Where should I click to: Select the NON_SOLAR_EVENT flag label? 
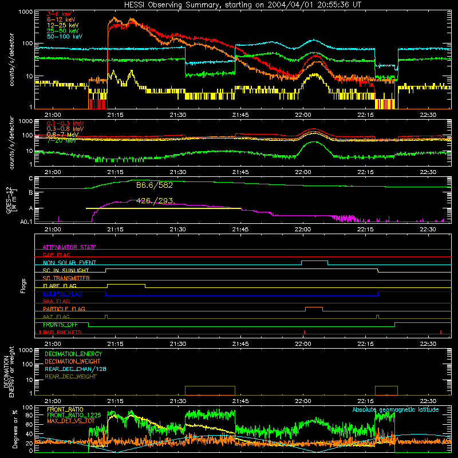coord(69,263)
